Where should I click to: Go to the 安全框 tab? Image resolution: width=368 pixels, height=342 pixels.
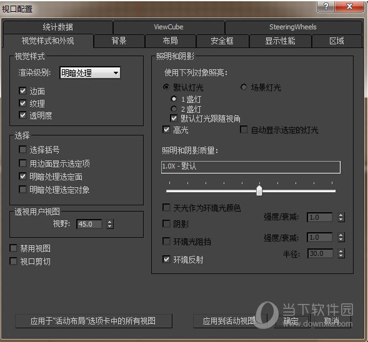(x=222, y=41)
